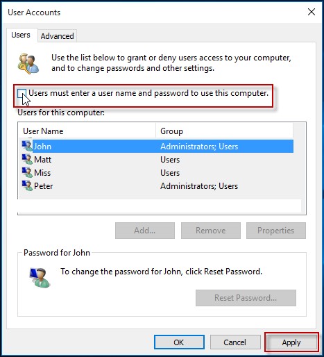Select the Users tab
The height and width of the screenshot is (357, 324).
coord(21,35)
